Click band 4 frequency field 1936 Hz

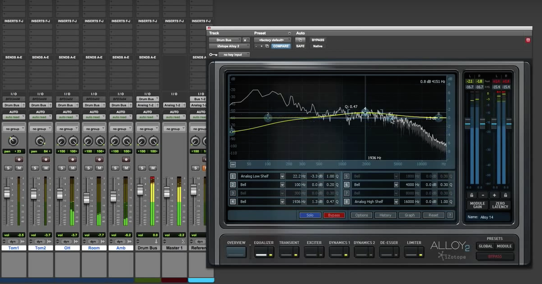(x=297, y=201)
